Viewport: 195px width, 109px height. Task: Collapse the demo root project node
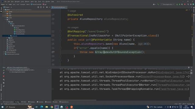[3, 10]
